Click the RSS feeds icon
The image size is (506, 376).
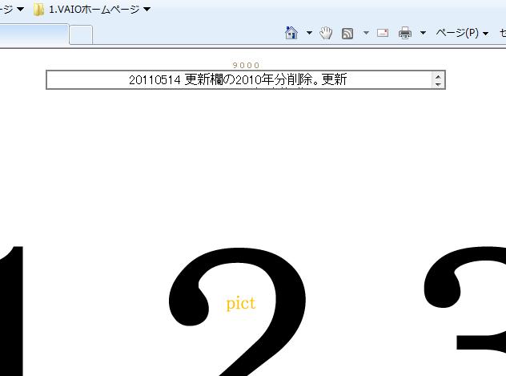coord(347,34)
